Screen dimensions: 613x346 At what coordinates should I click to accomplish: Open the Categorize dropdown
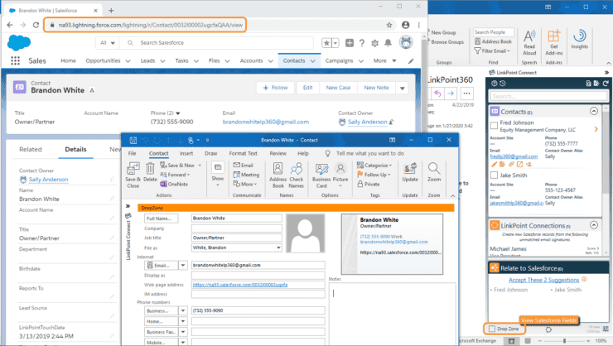[374, 166]
